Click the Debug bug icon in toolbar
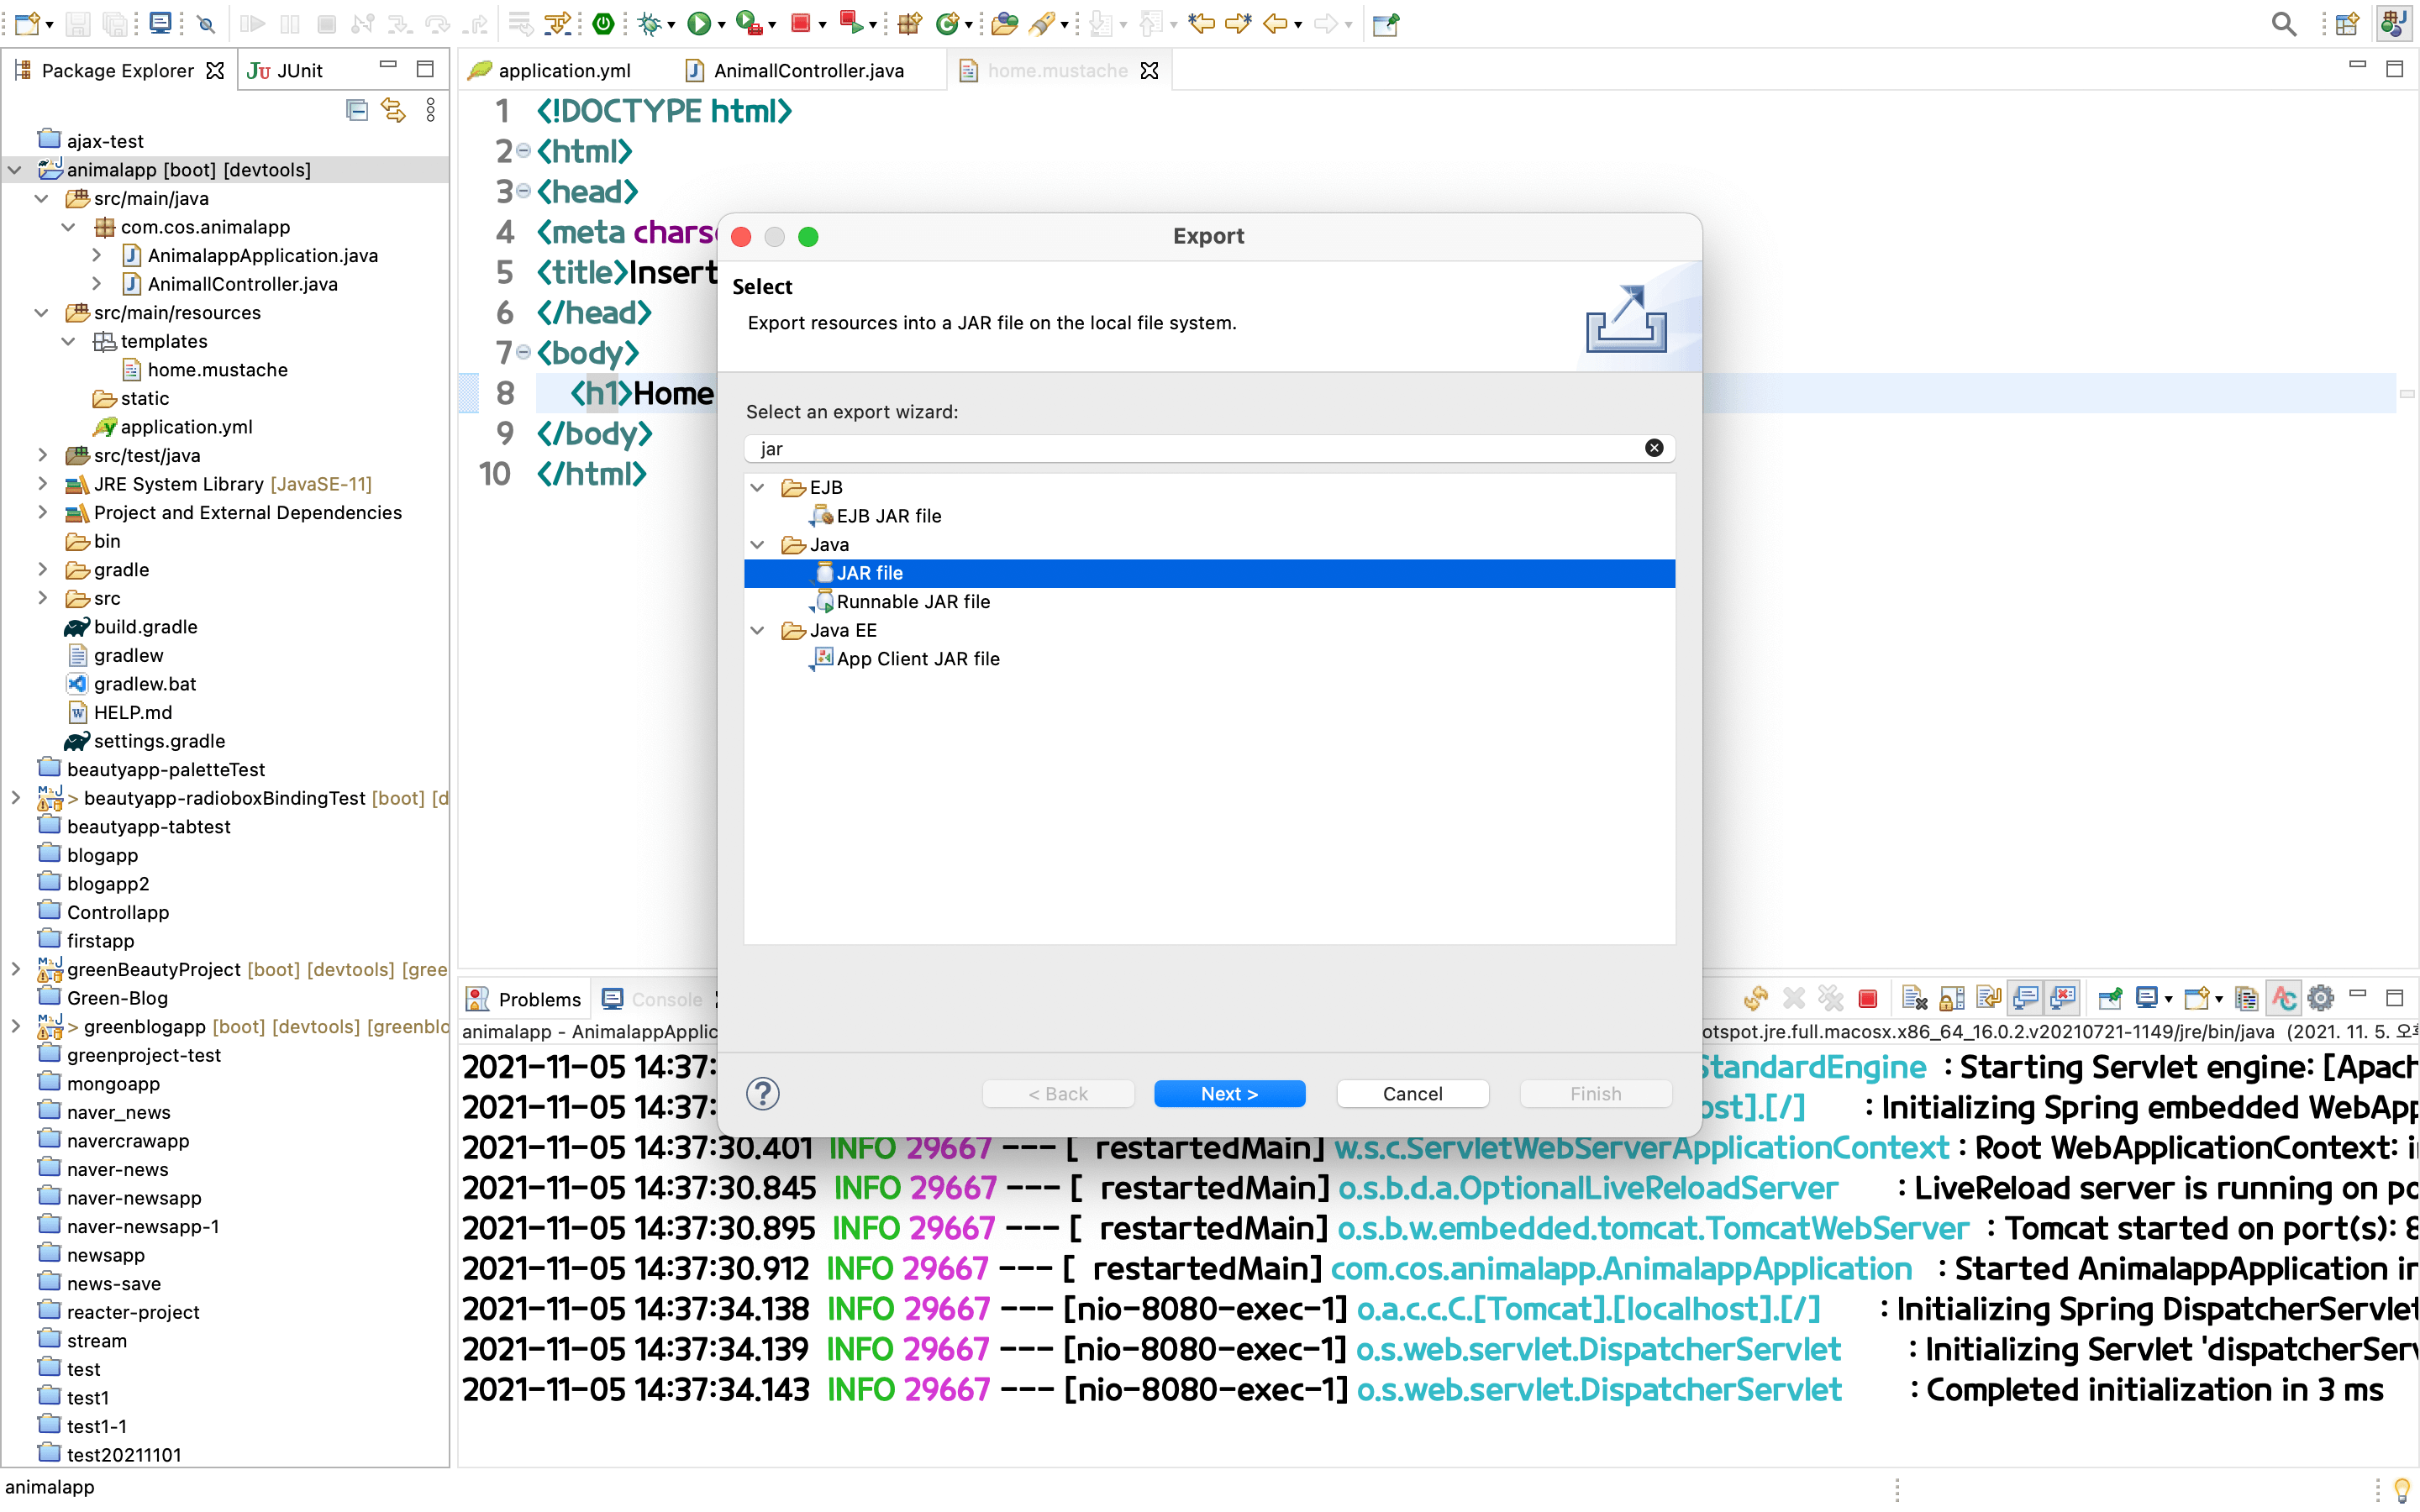Image resolution: width=2420 pixels, height=1512 pixels. tap(650, 23)
